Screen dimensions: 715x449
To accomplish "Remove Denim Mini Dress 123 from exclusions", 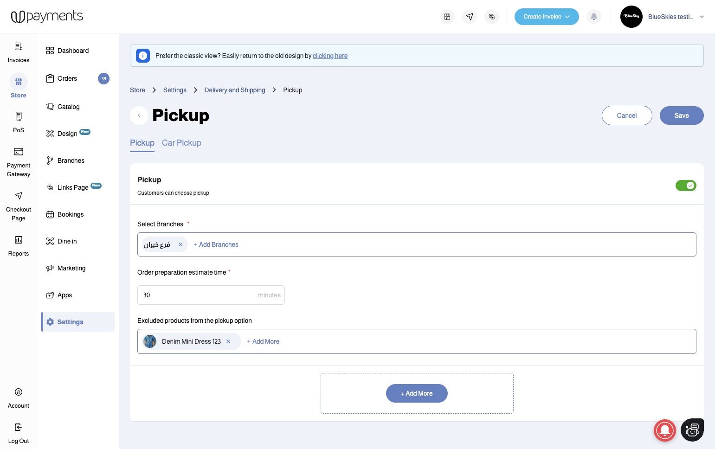I will tap(228, 341).
